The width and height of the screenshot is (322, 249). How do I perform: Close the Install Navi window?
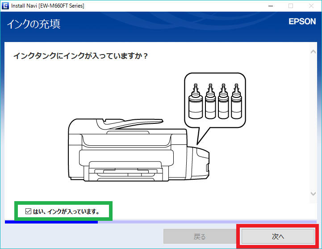pos(311,6)
